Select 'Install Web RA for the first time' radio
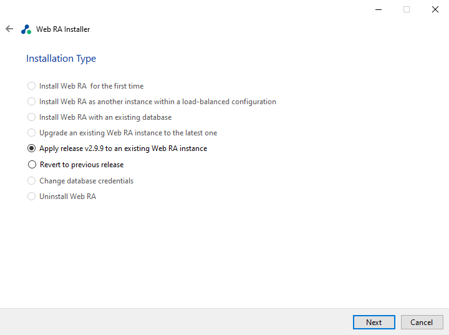 32,86
